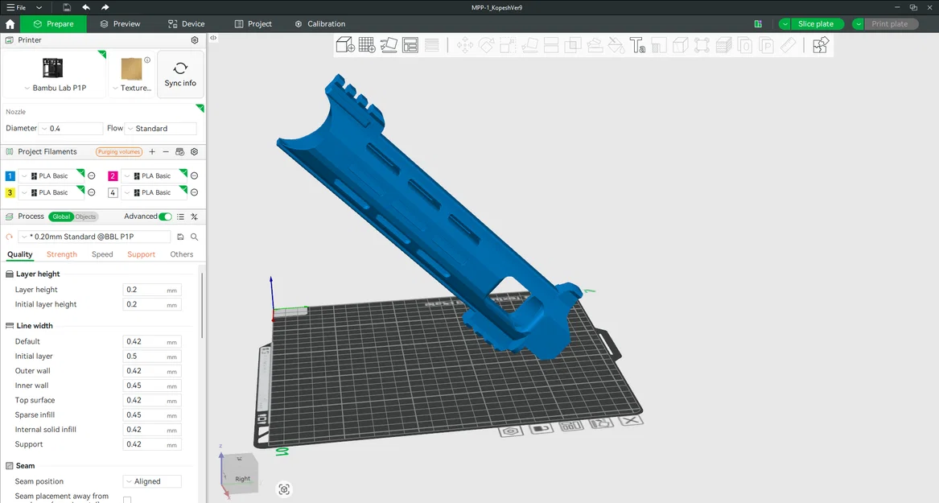This screenshot has width=939, height=503.
Task: Activate the Measure tool icon
Action: click(x=787, y=45)
